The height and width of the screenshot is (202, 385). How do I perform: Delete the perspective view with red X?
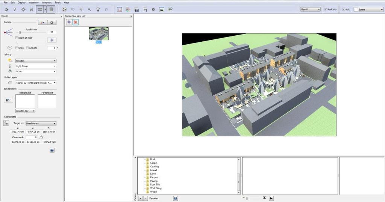click(76, 22)
